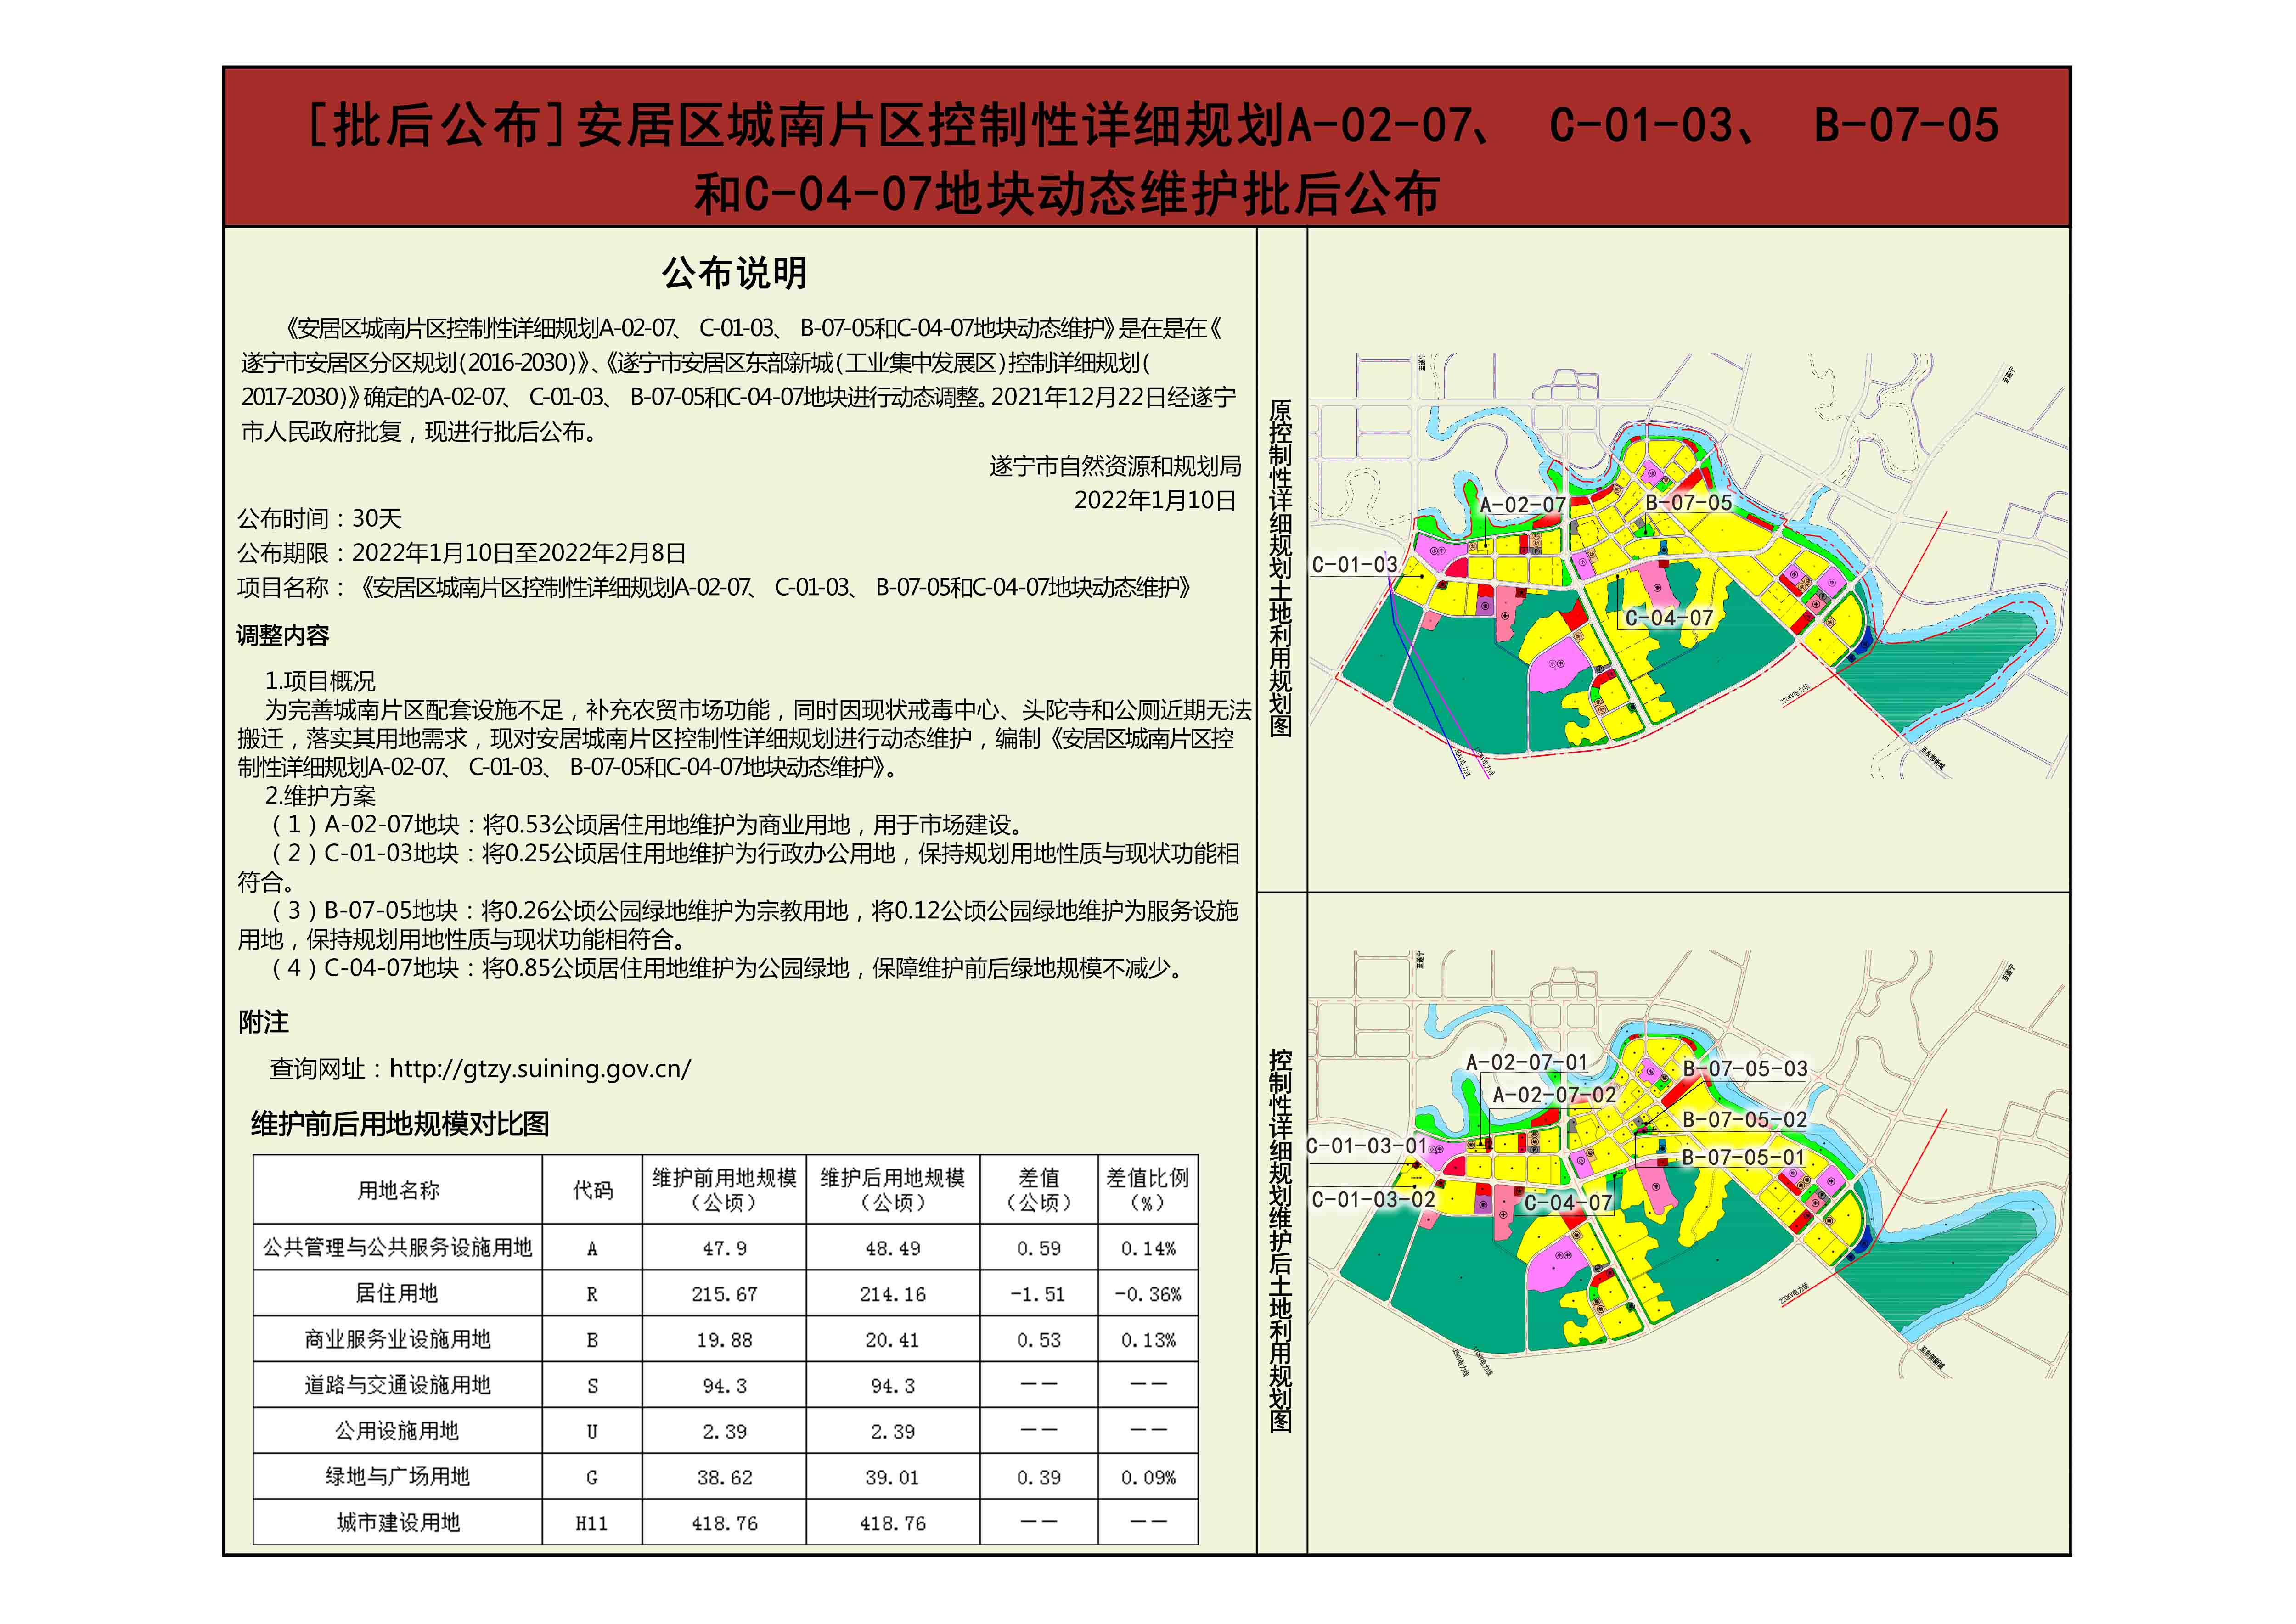
Task: Click the 214.16 value in the table
Action: 892,1294
